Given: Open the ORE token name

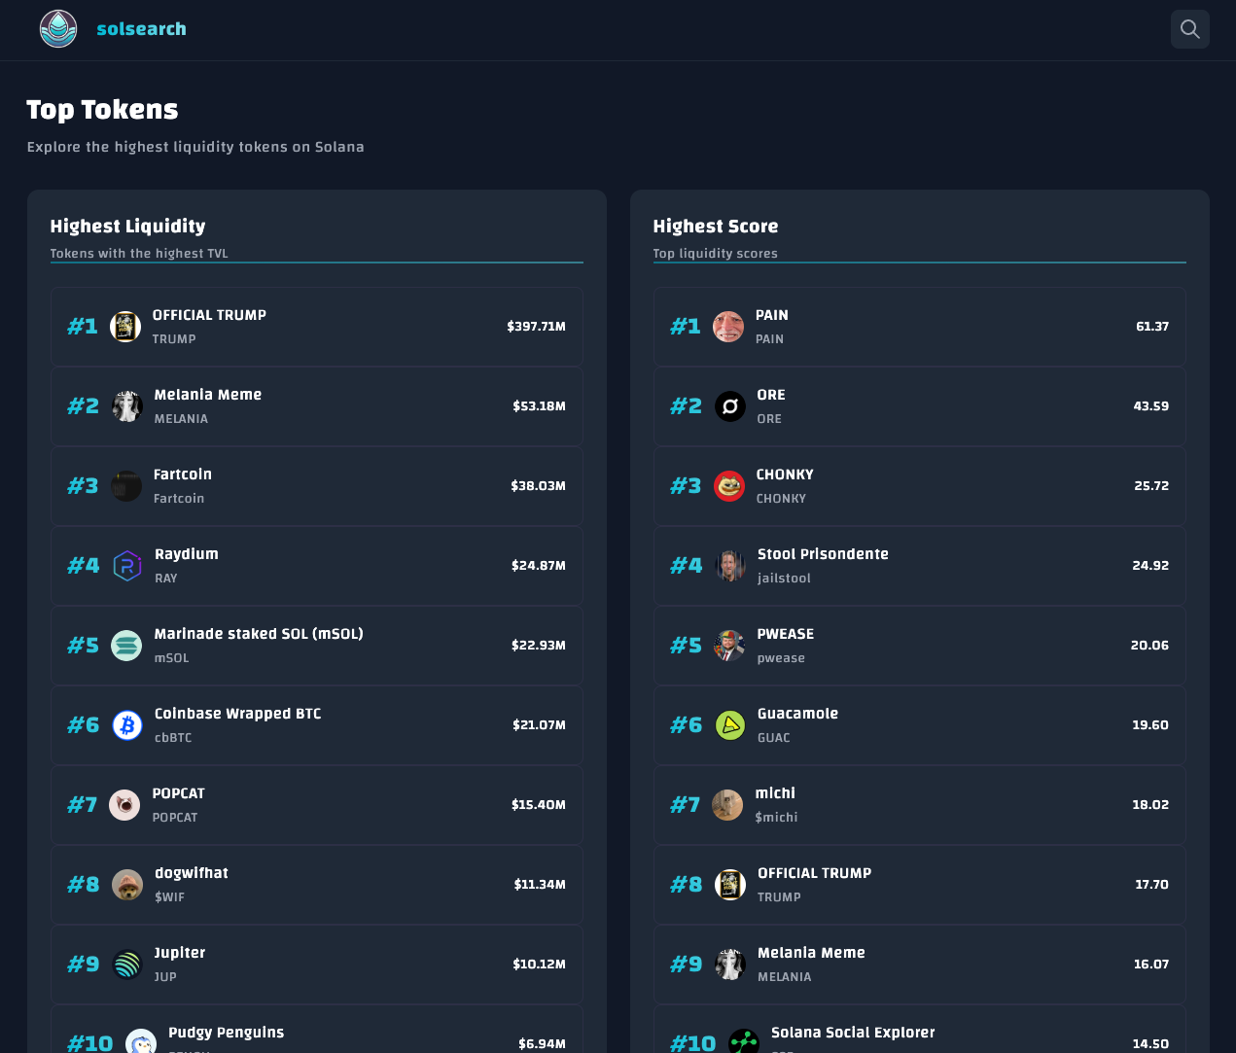Looking at the screenshot, I should (771, 395).
